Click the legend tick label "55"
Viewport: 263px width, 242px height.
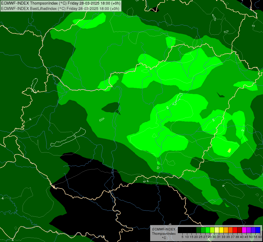[x=255, y=237]
